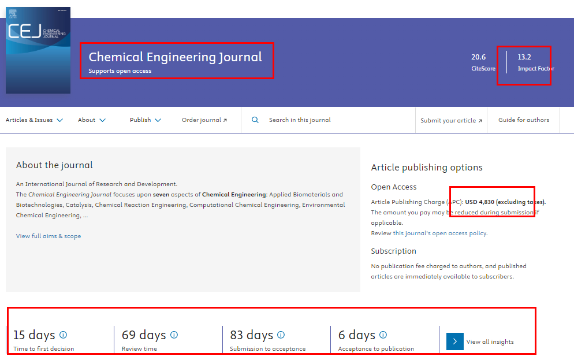Click the blue arrow View all insights icon
Screen dimensions: 574x360
(454, 342)
